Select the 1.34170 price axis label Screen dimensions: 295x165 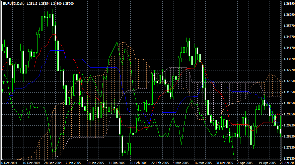coord(289,48)
